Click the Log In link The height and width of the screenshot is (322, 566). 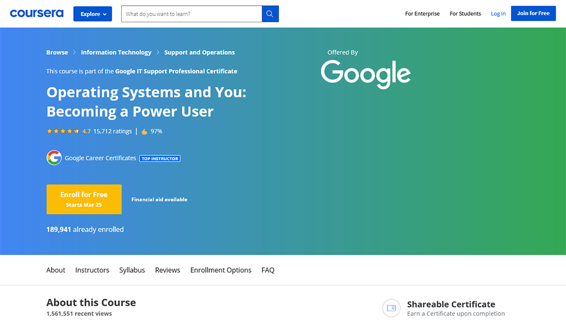click(498, 14)
